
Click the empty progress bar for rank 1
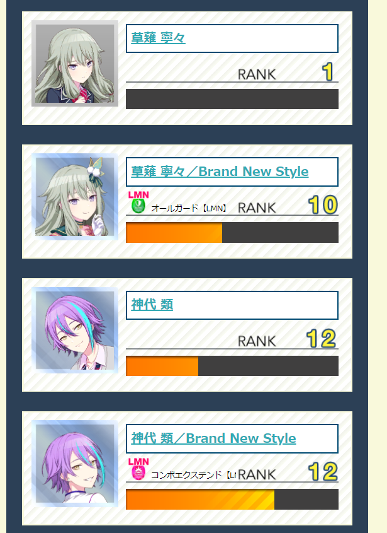(232, 99)
